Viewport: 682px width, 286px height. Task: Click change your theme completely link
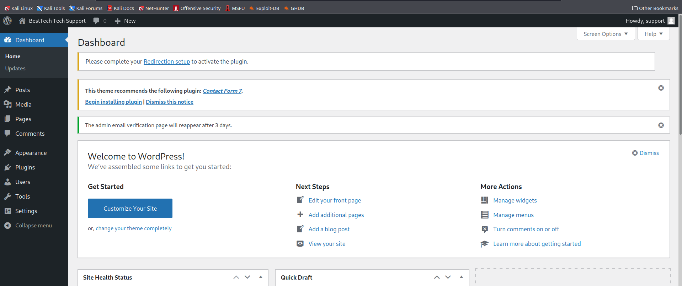coord(134,228)
